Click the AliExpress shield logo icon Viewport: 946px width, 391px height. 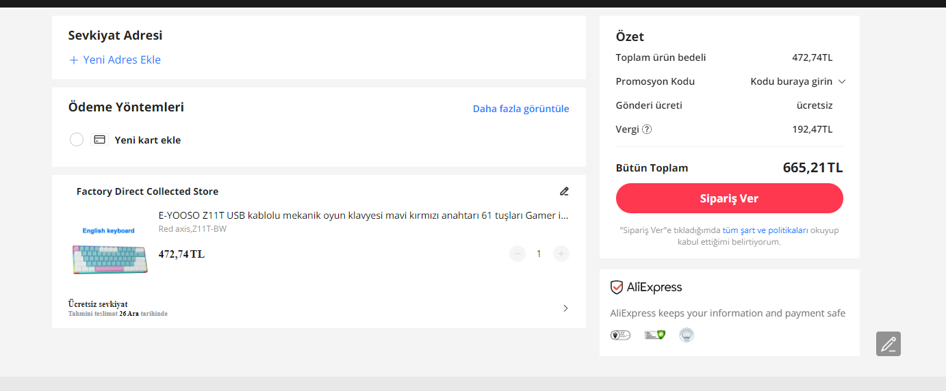click(x=617, y=287)
